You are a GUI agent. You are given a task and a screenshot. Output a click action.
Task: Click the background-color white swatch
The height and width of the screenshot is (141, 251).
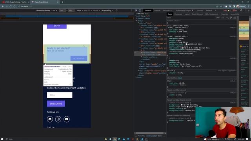click(186, 44)
